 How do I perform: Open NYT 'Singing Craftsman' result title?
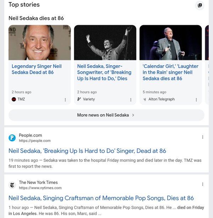point(101,198)
